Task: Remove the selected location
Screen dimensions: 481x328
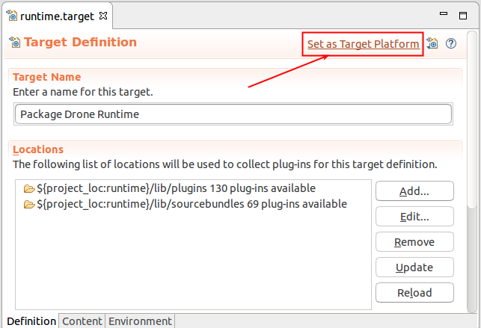Action: pos(414,242)
